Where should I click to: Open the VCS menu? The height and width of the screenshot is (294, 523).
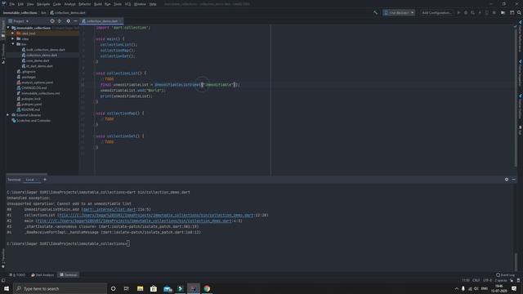[127, 4]
